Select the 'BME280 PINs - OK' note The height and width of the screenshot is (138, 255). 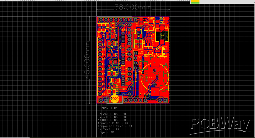point(112,114)
